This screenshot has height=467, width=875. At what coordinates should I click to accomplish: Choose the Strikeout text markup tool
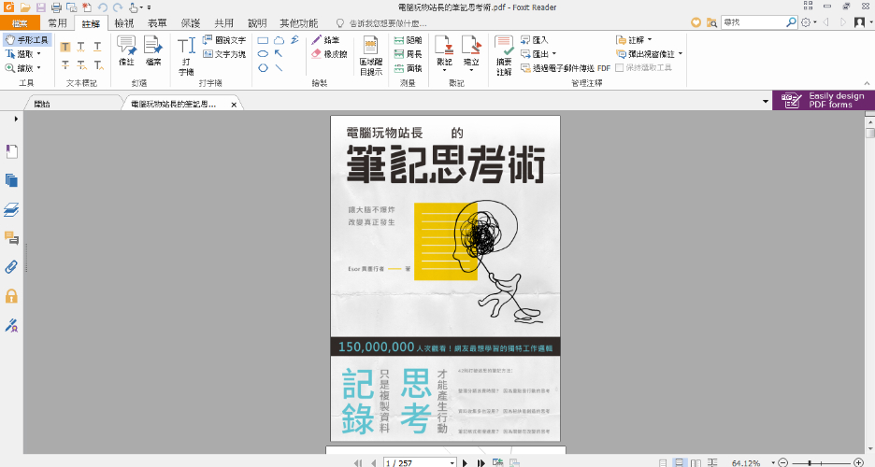pyautogui.click(x=65, y=64)
